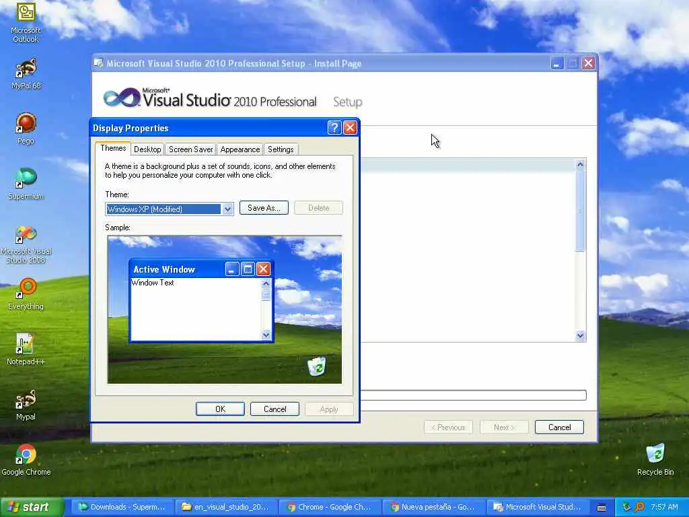The image size is (689, 517).
Task: Click Cancel in Visual Studio Setup
Action: pyautogui.click(x=559, y=427)
